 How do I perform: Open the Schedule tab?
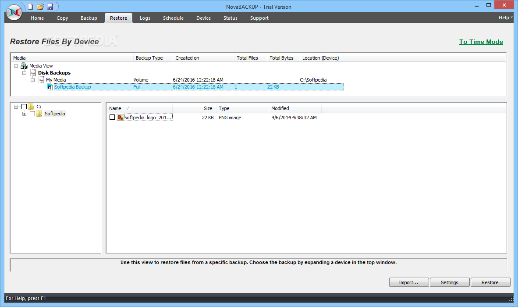coord(173,18)
